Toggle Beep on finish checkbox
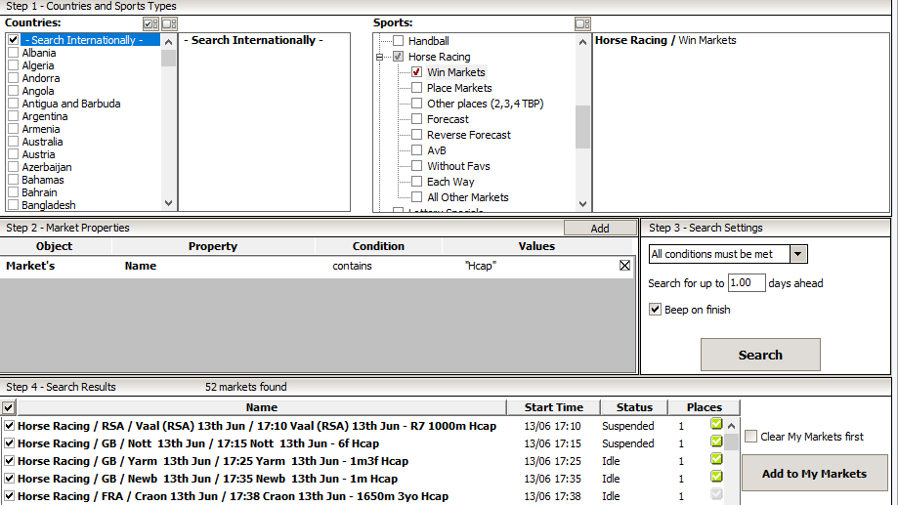This screenshot has width=898, height=505. click(655, 310)
